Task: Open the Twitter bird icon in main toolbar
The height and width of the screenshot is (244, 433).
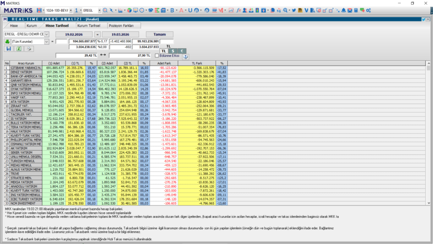Action: coord(294,10)
